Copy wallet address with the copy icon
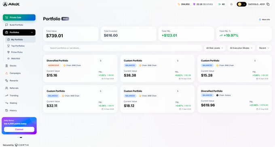Image resolution: width=275 pixels, height=147 pixels. (x=268, y=4)
